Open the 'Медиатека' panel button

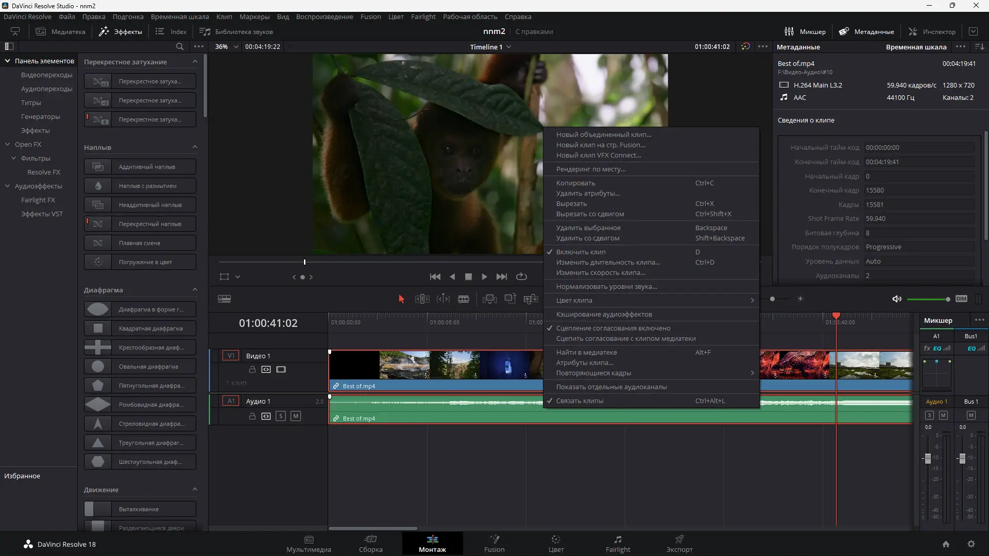point(61,31)
